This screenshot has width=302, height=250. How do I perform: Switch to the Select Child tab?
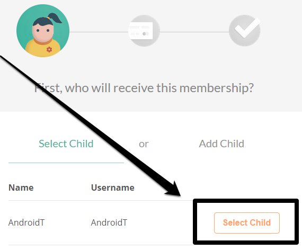66,144
